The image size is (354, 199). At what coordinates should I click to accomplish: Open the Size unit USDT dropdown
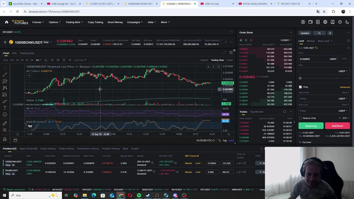click(343, 71)
